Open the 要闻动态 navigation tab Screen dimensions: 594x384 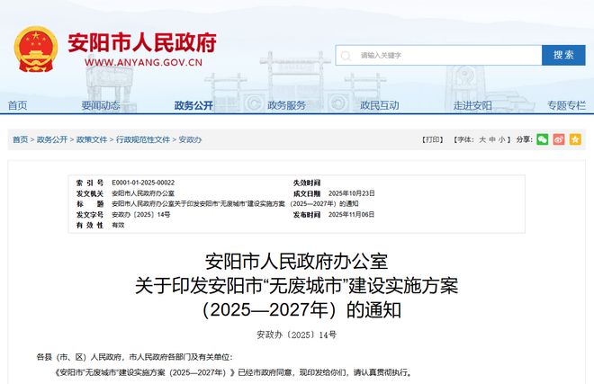(x=101, y=105)
